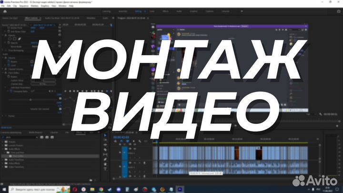The image size is (343, 193).
Task: Click the Opera icon in the taskbar
Action: pyautogui.click(x=75, y=189)
